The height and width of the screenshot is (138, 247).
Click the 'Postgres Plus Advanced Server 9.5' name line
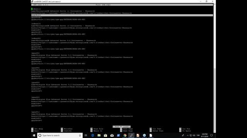click(64, 55)
